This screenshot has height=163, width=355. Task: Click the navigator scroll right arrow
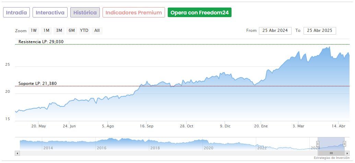click(347, 153)
